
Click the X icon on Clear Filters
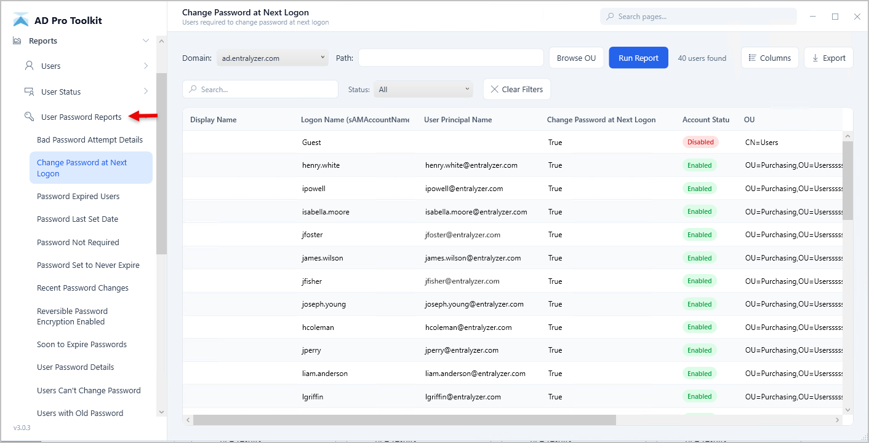click(494, 89)
